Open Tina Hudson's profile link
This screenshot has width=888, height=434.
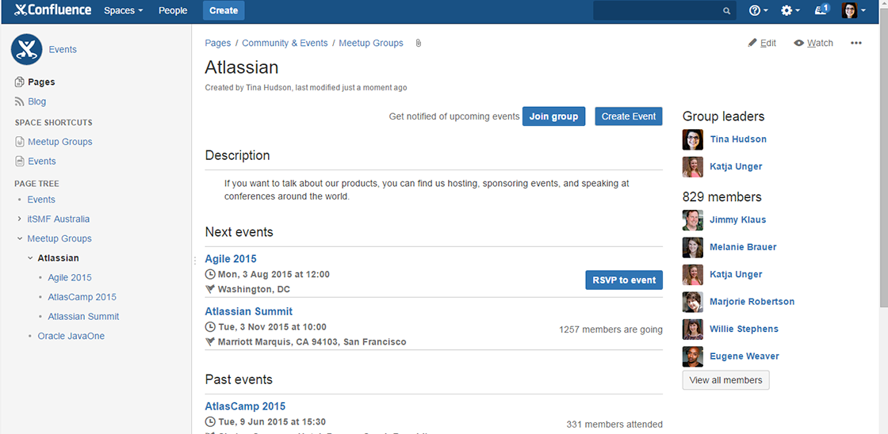coord(738,139)
